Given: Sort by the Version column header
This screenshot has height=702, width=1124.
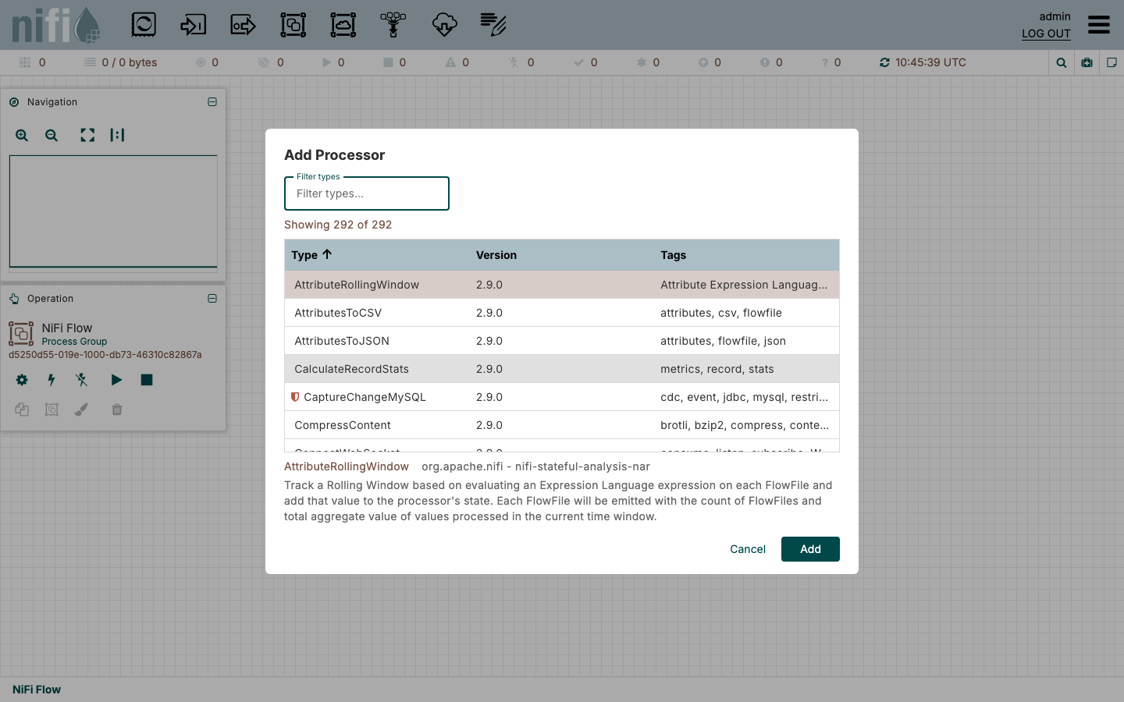Looking at the screenshot, I should pos(496,255).
